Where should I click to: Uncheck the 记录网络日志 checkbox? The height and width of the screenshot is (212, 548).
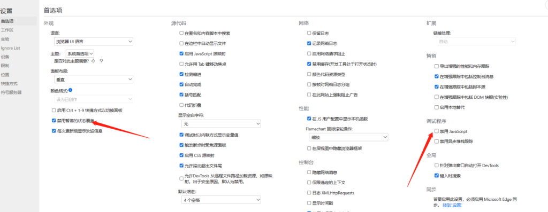click(x=309, y=44)
